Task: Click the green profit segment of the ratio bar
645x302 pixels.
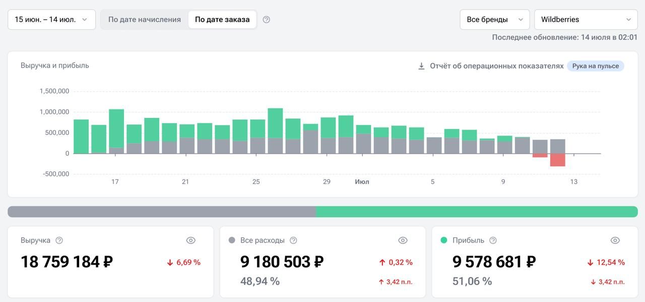Action: [477, 212]
